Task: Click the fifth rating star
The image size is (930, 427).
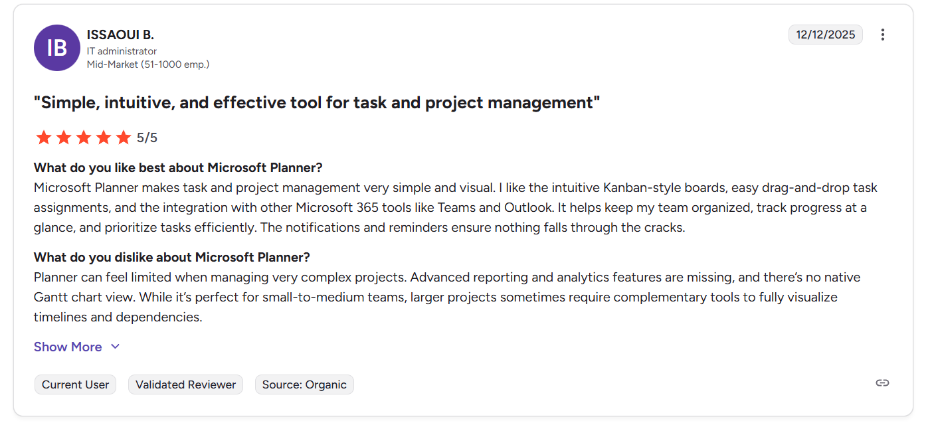Action: (124, 137)
